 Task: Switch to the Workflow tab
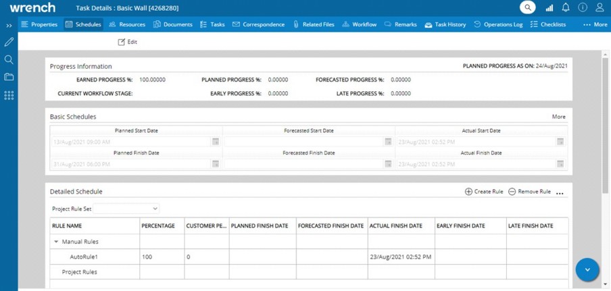click(359, 24)
